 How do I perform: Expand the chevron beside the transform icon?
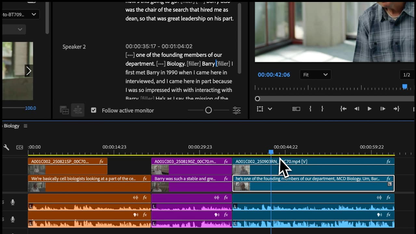[x=270, y=109]
